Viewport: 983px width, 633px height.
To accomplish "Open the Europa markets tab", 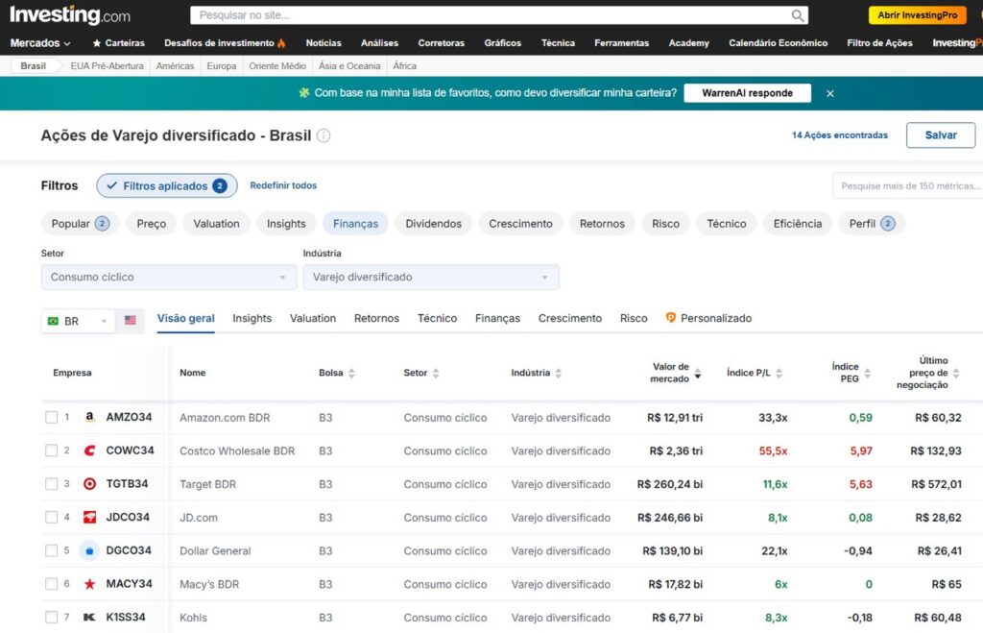I will [222, 66].
